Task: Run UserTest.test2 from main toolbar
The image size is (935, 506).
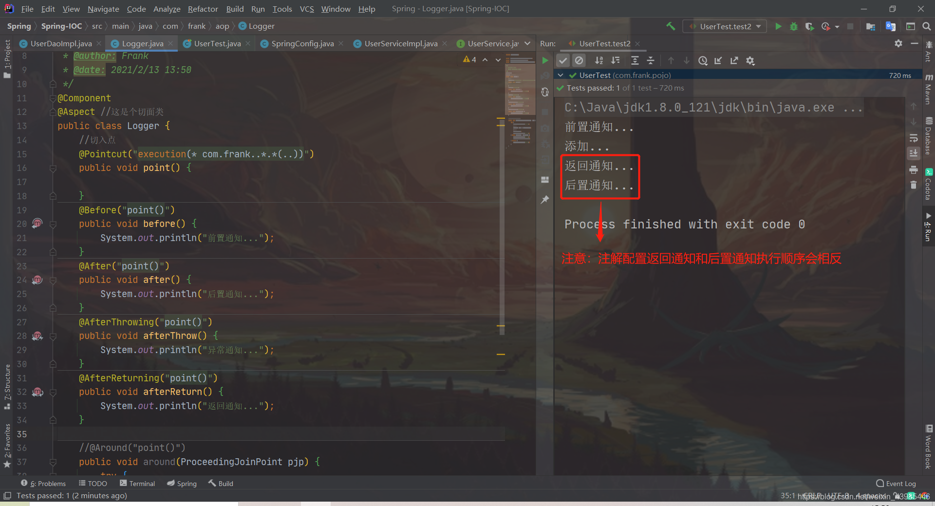Action: pos(778,26)
